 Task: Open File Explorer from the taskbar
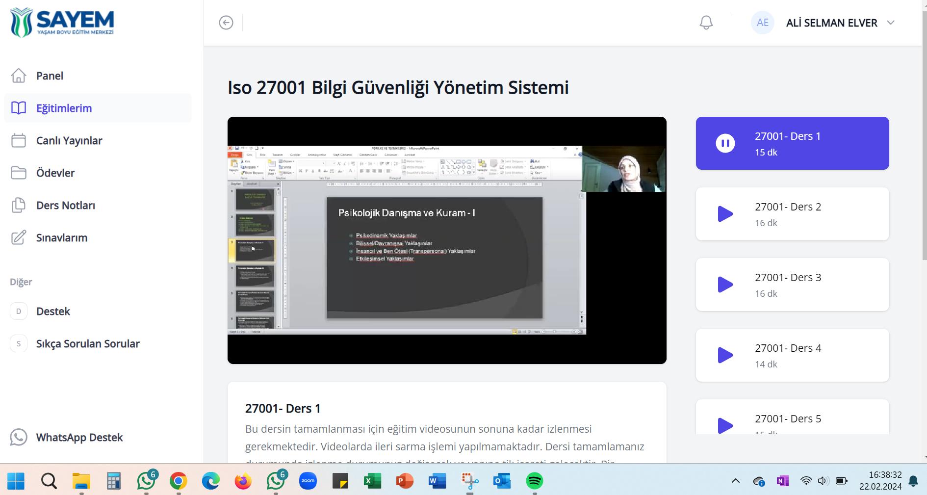[81, 481]
